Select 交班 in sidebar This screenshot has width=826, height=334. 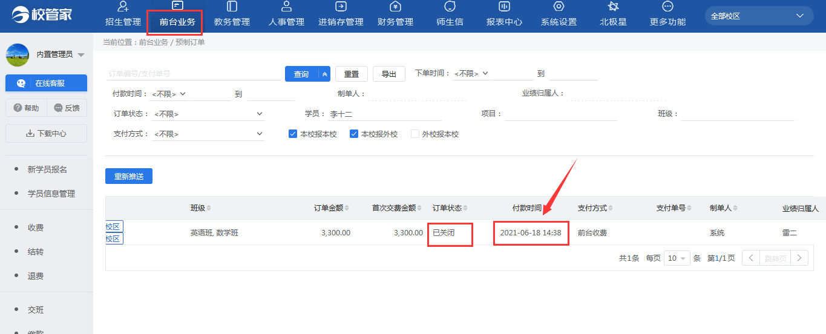tap(36, 310)
